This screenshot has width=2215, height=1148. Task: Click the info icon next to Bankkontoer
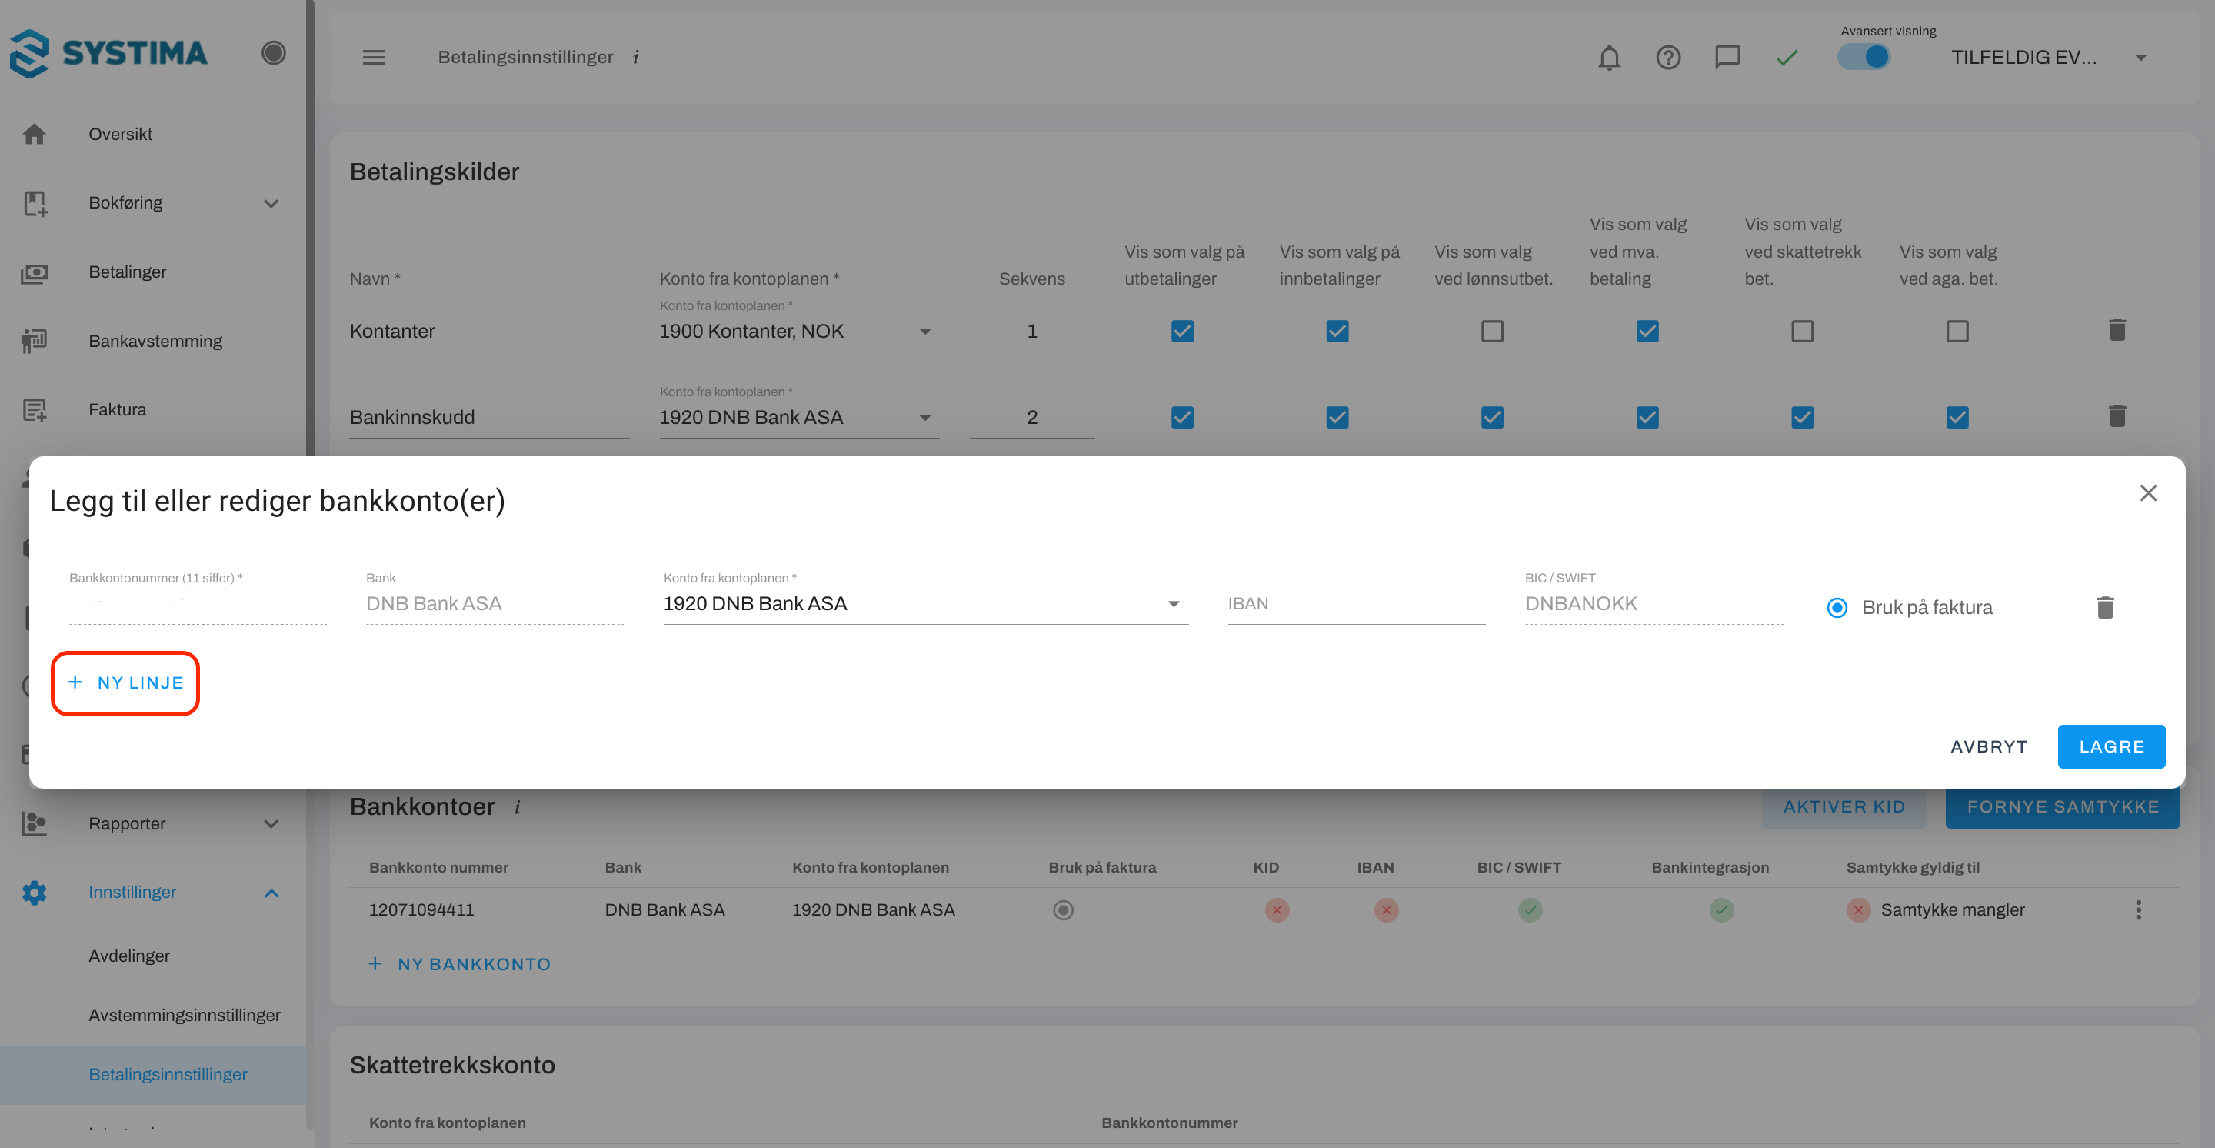pos(517,807)
